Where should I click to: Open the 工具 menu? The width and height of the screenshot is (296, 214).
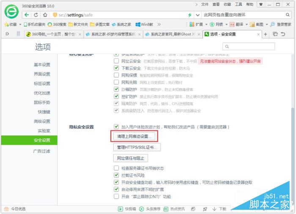[238, 4]
